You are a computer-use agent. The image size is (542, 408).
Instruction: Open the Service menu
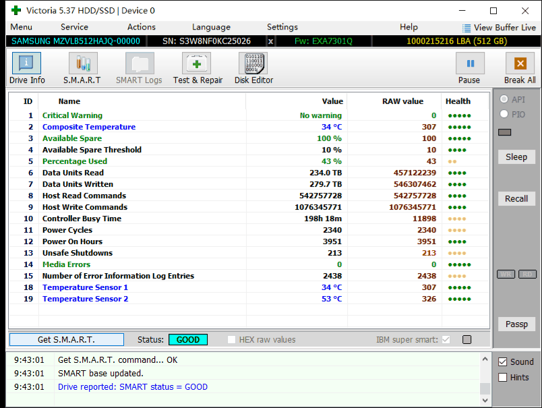click(74, 27)
